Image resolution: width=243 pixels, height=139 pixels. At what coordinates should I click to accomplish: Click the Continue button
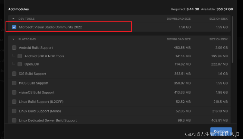point(221,131)
